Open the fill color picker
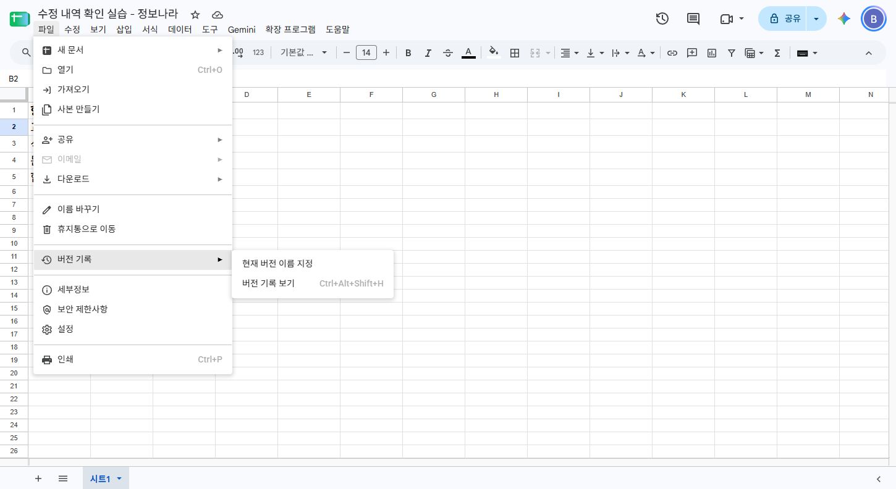 [x=493, y=53]
